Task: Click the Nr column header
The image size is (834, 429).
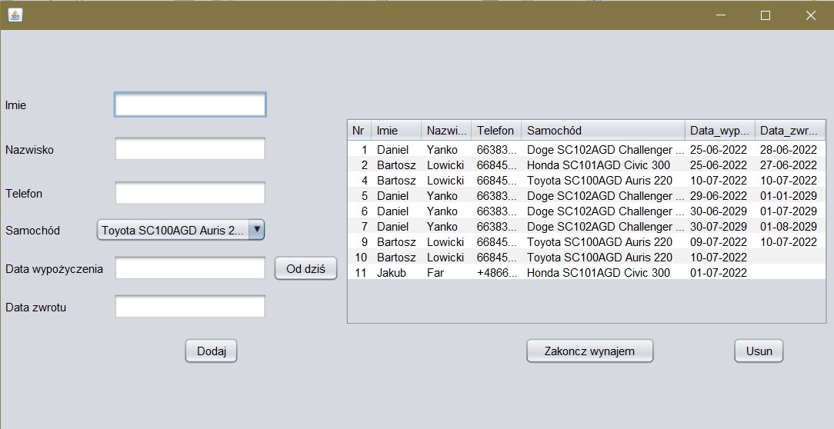Action: coord(359,131)
